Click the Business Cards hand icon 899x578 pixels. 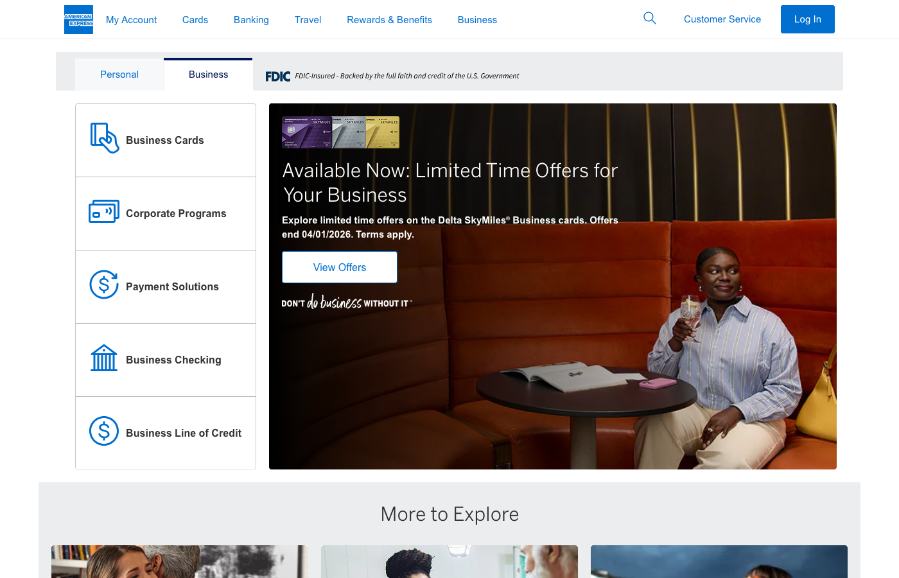[x=104, y=138]
